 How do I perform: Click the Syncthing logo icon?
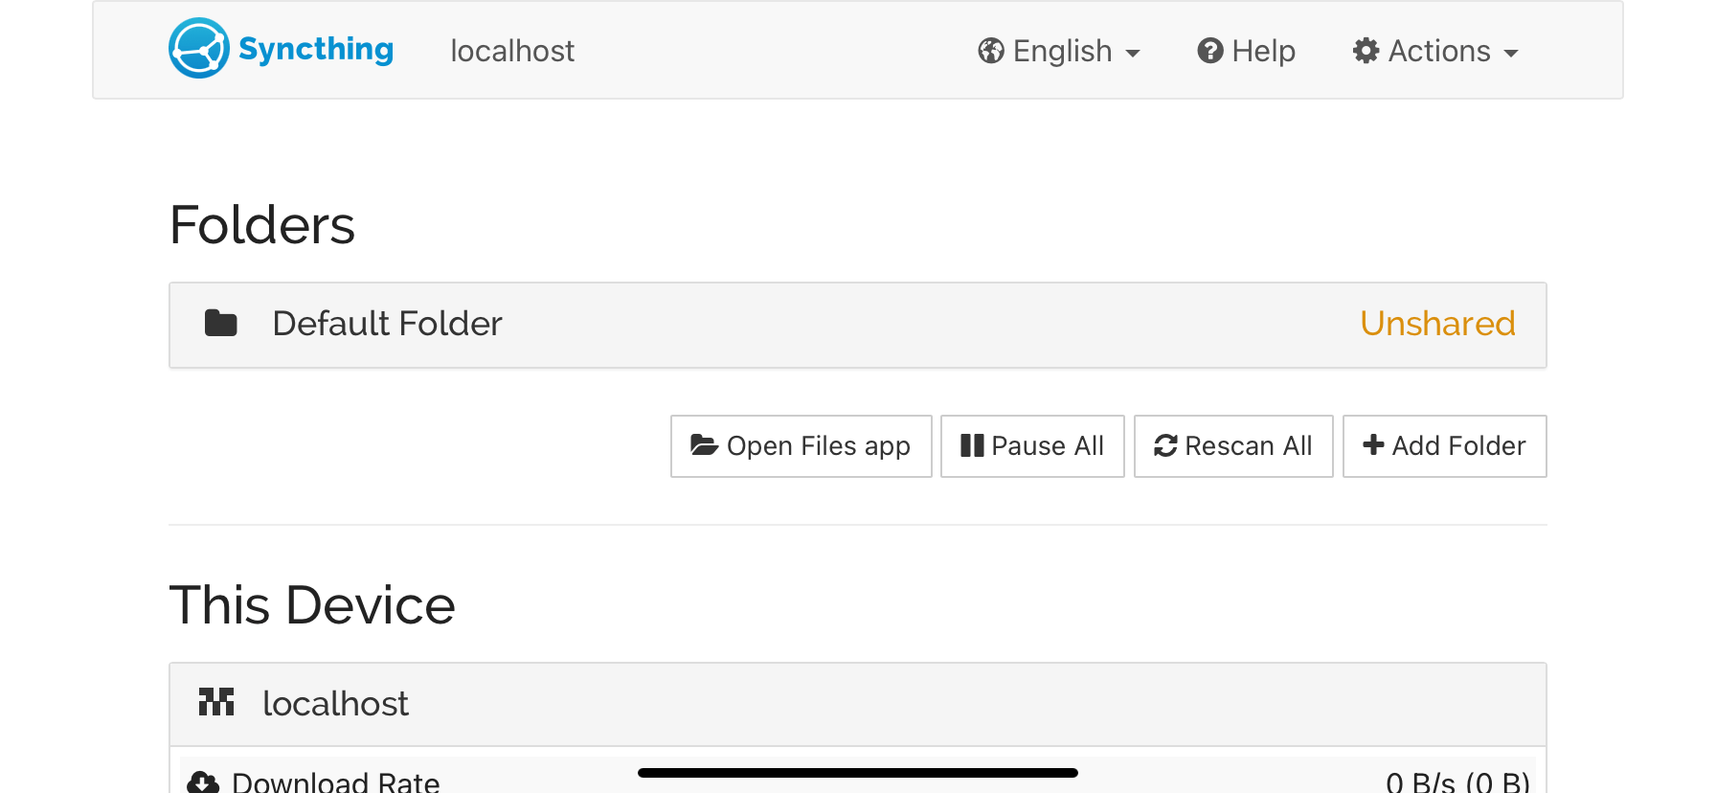[x=198, y=49]
